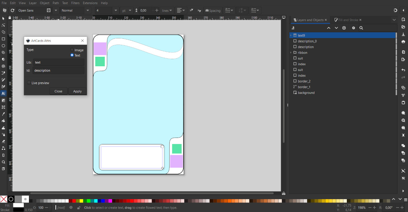Open the Extensions menu
The width and height of the screenshot is (408, 212).
tap(90, 3)
